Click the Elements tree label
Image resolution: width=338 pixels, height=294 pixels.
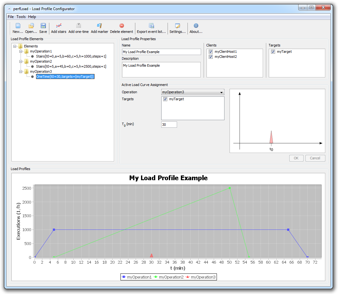[x=31, y=46]
